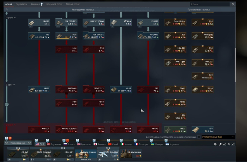
Task: Select the M41A1 tank icon
Action: (38, 23)
